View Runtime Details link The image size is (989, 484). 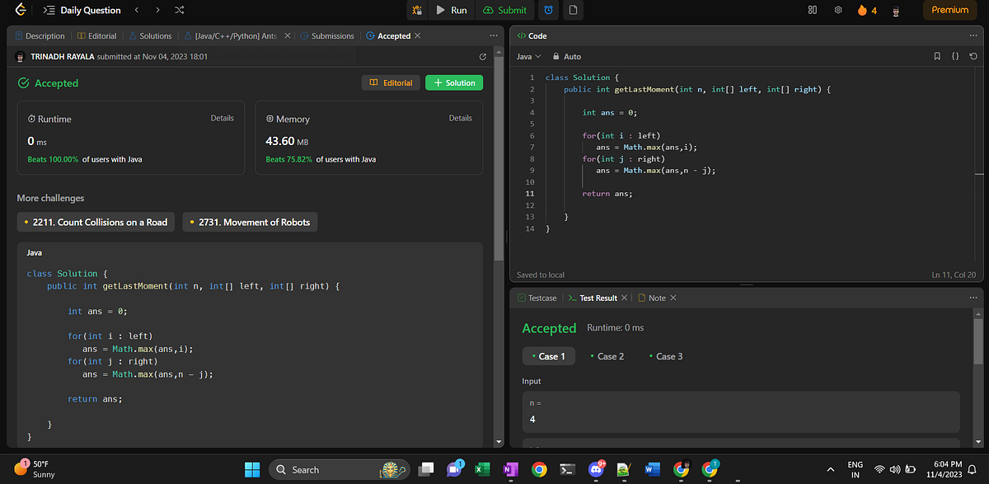pyautogui.click(x=222, y=118)
